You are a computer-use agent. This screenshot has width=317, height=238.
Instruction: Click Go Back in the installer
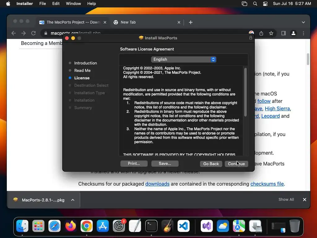(x=211, y=164)
